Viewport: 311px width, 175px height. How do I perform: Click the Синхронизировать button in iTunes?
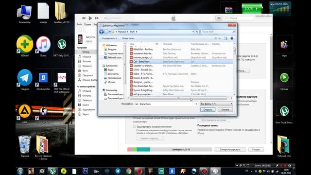click(230, 150)
